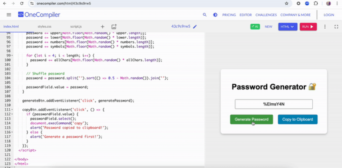
Task: Click the '// Shuffle password' comment line
Action: [45, 74]
